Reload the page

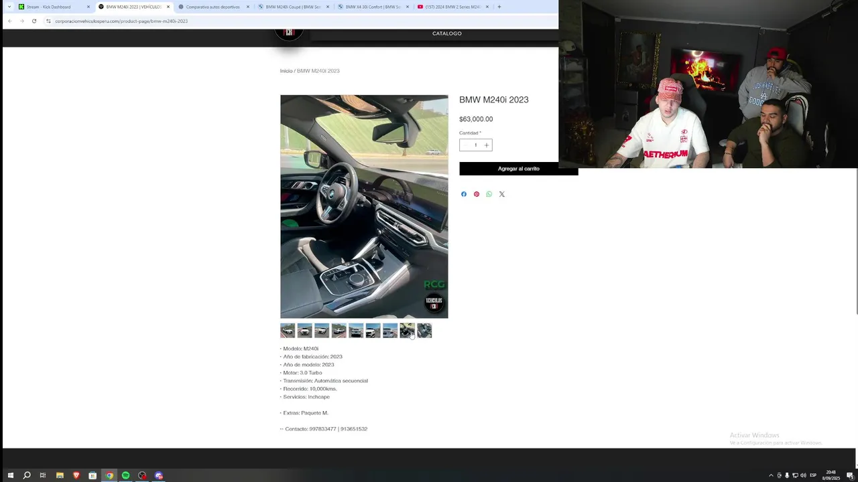click(34, 21)
